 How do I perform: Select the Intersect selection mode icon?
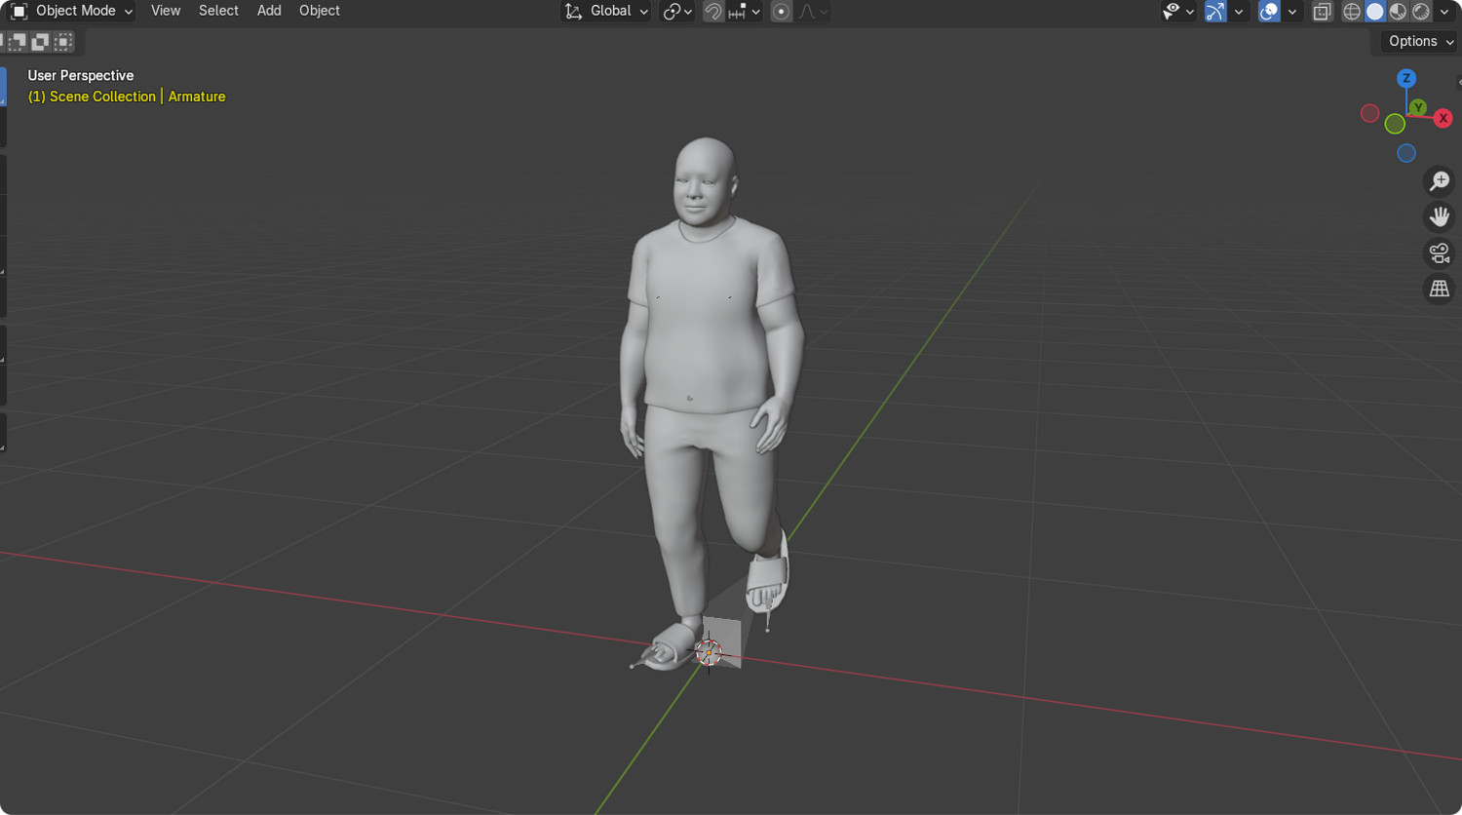[x=63, y=42]
